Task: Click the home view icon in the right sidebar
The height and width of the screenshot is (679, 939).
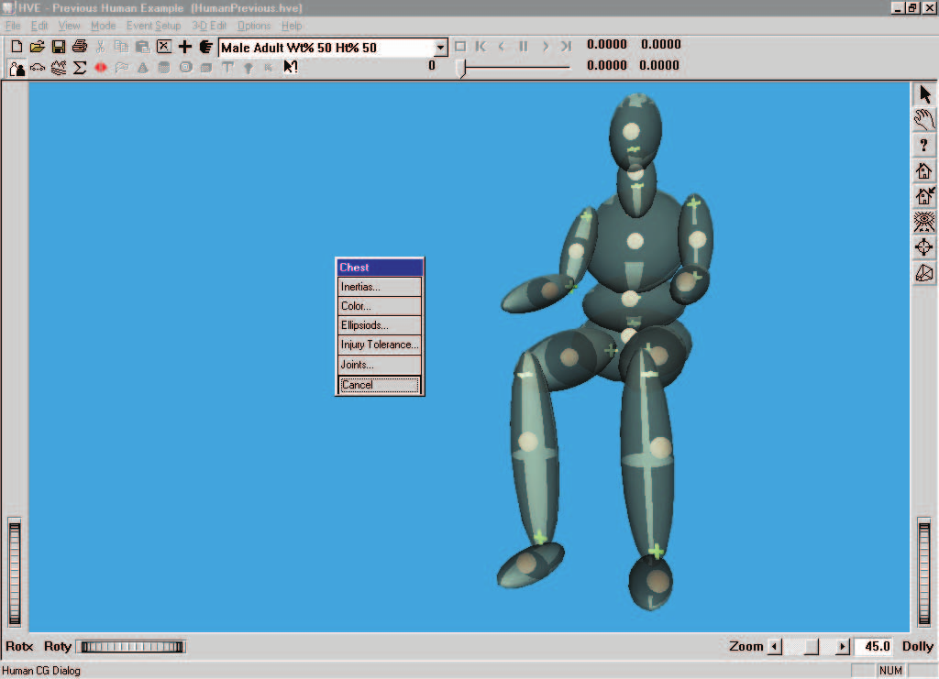Action: [924, 171]
